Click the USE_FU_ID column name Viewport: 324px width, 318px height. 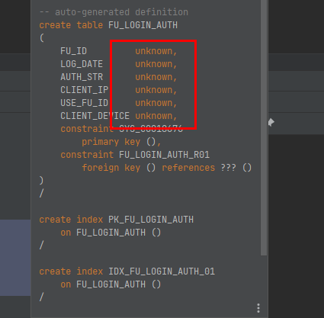(x=84, y=103)
